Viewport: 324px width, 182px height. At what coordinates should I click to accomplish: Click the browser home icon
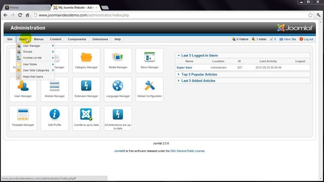point(27,15)
